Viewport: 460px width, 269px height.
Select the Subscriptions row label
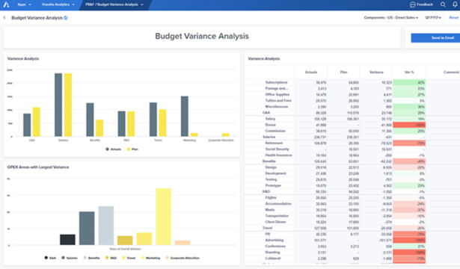pos(276,82)
